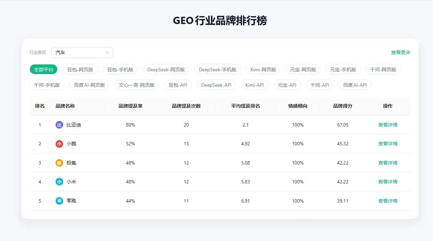The height and width of the screenshot is (241, 433).
Task: Click the 零跑 brand name
Action: (71, 201)
